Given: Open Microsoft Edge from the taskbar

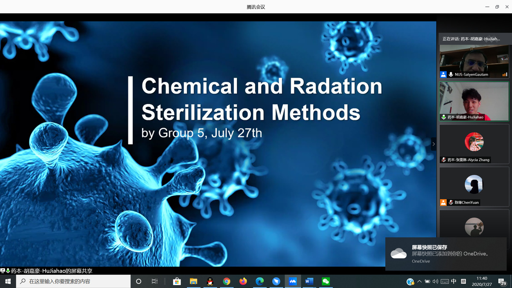Looking at the screenshot, I should (x=260, y=282).
